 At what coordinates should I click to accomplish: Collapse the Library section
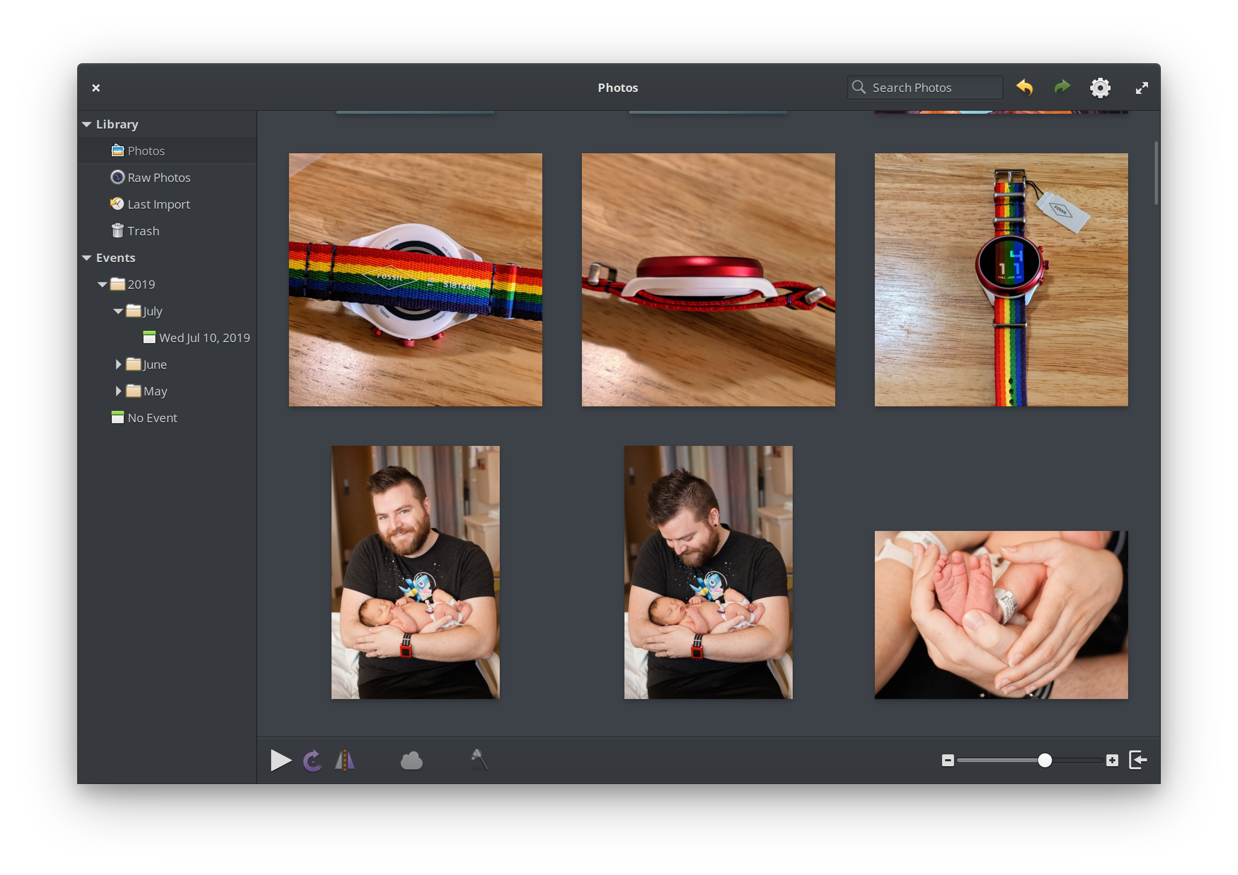pos(87,125)
